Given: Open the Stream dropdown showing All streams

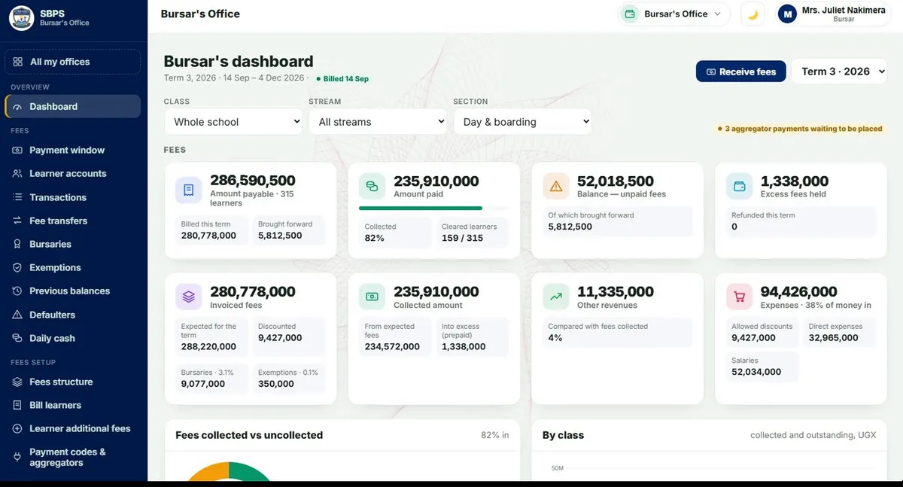Looking at the screenshot, I should pos(378,122).
